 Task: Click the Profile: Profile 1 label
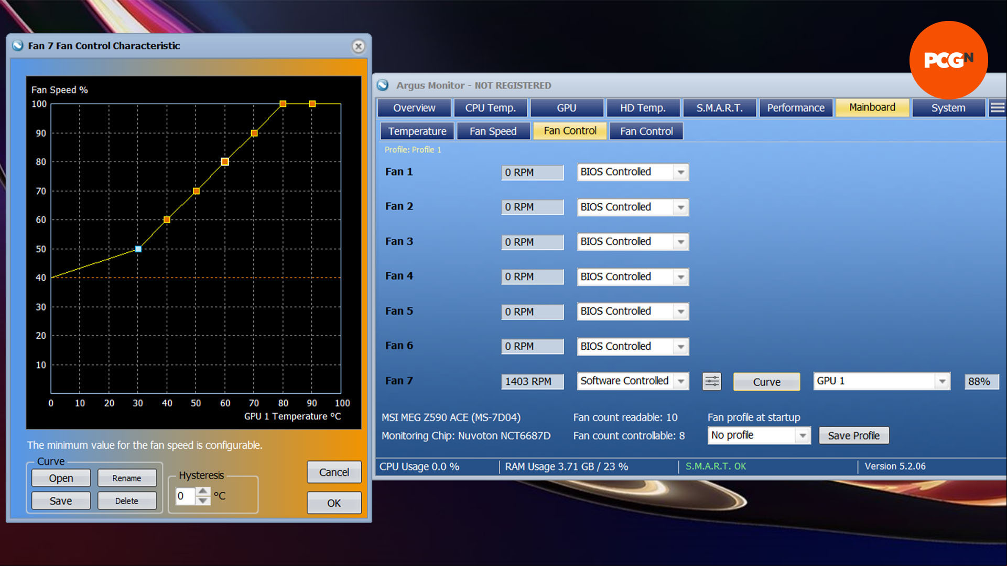click(413, 150)
